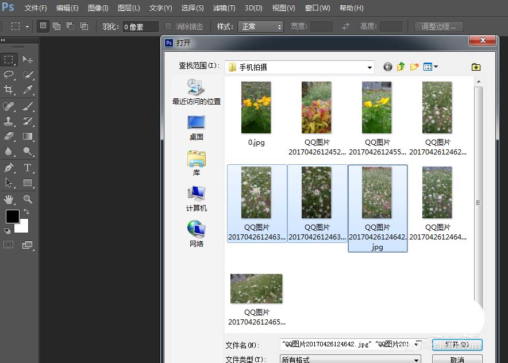
Task: Open the 文件类型 format dropdown
Action: click(350, 360)
